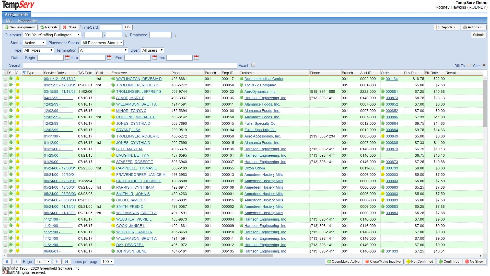Enable the Exact search checkbox
Screen dimensions: 490x276
253,65
